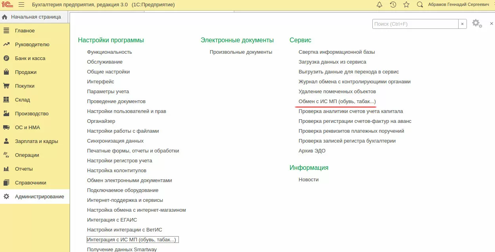The width and height of the screenshot is (495, 252).
Task: Open favorites star icon
Action: [406, 5]
